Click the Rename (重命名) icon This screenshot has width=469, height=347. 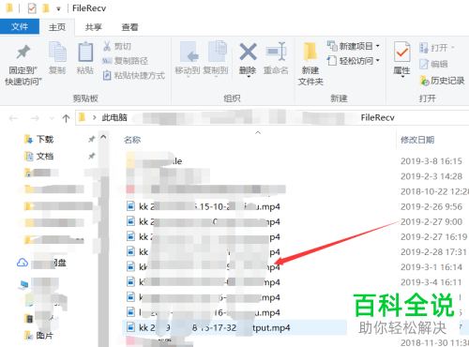coord(276,52)
